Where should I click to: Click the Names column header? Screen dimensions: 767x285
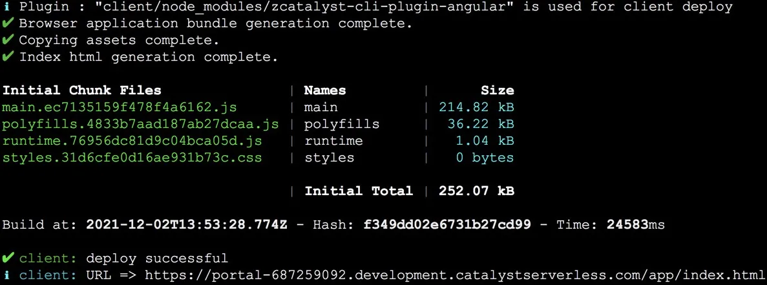click(325, 90)
